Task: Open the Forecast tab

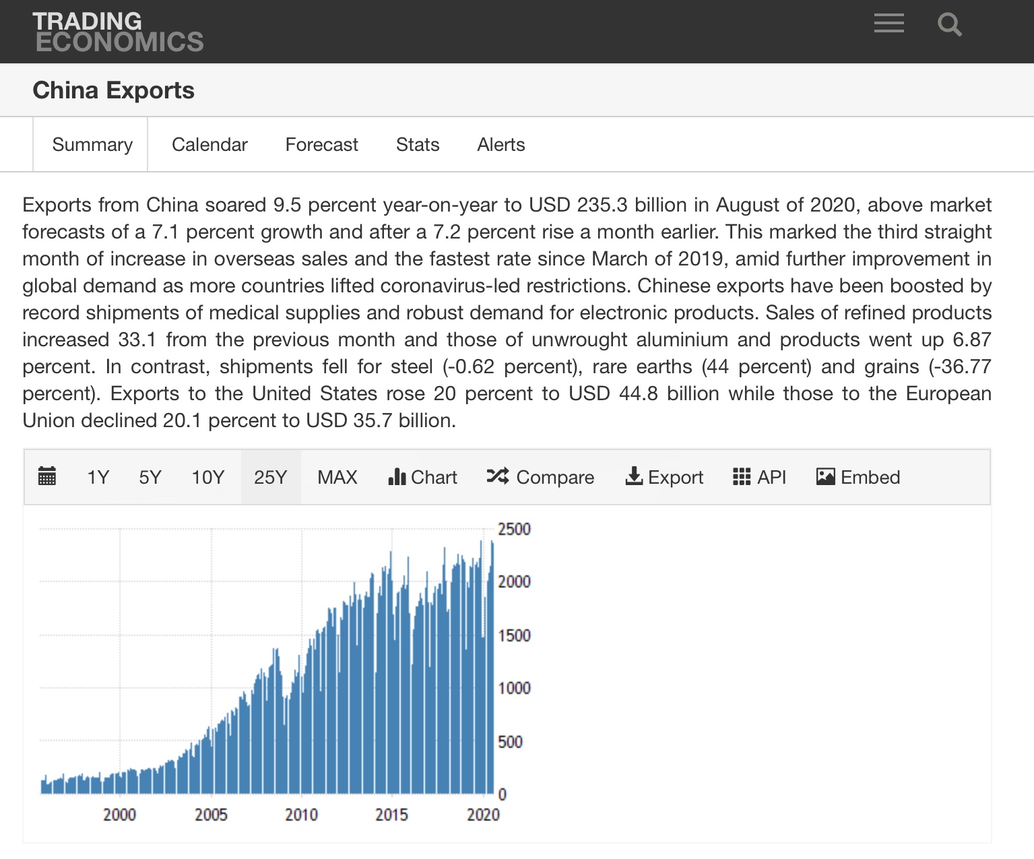Action: [x=322, y=144]
